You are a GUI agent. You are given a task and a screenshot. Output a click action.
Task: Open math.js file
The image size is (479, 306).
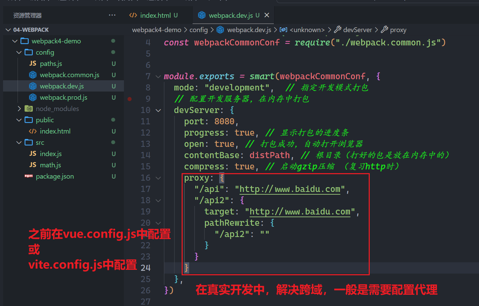50,165
